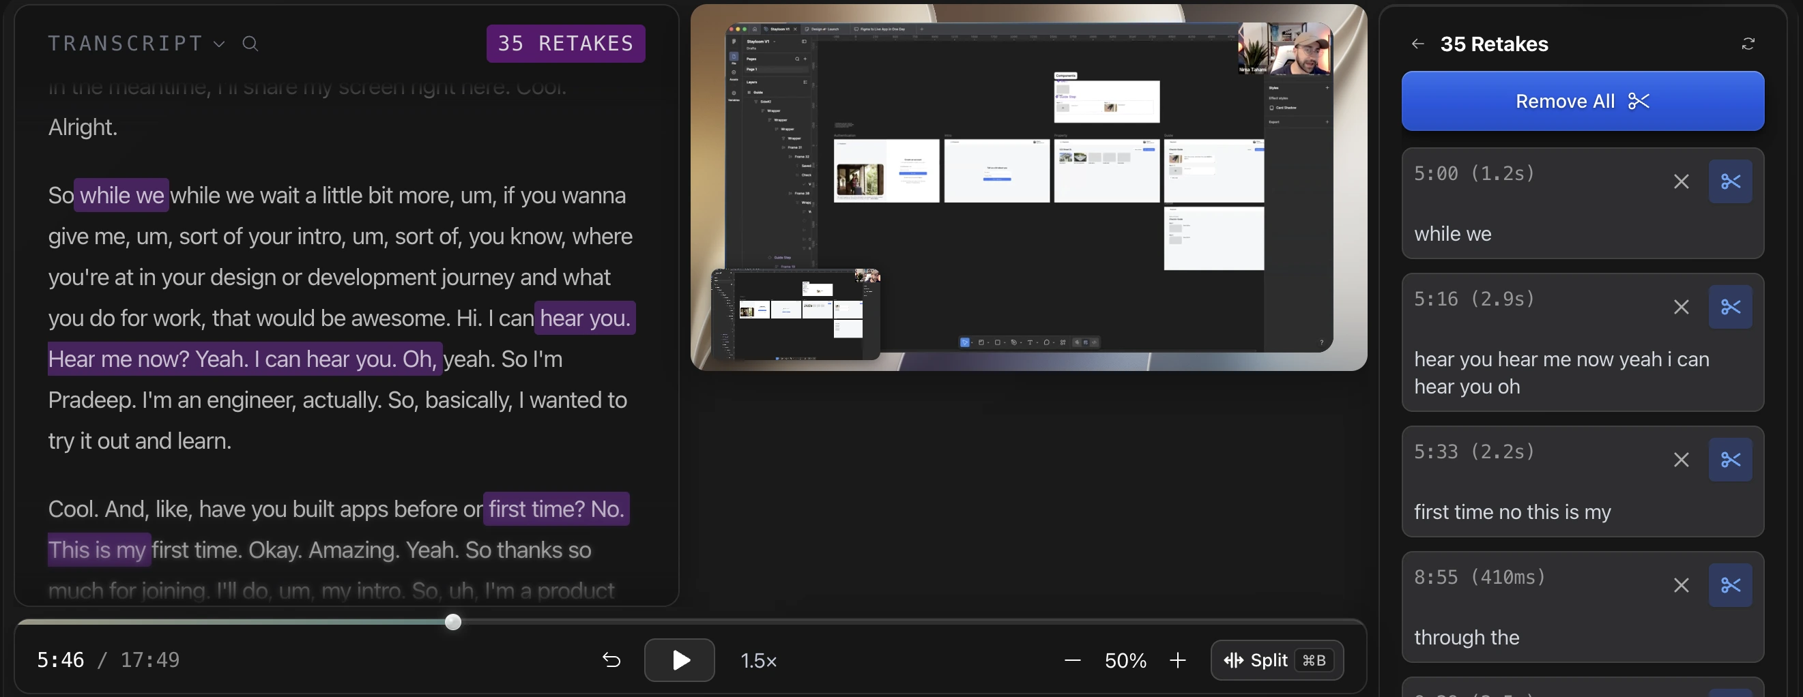1803x697 pixels.
Task: Dismiss the 5:33 "first time" retake
Action: coord(1682,460)
